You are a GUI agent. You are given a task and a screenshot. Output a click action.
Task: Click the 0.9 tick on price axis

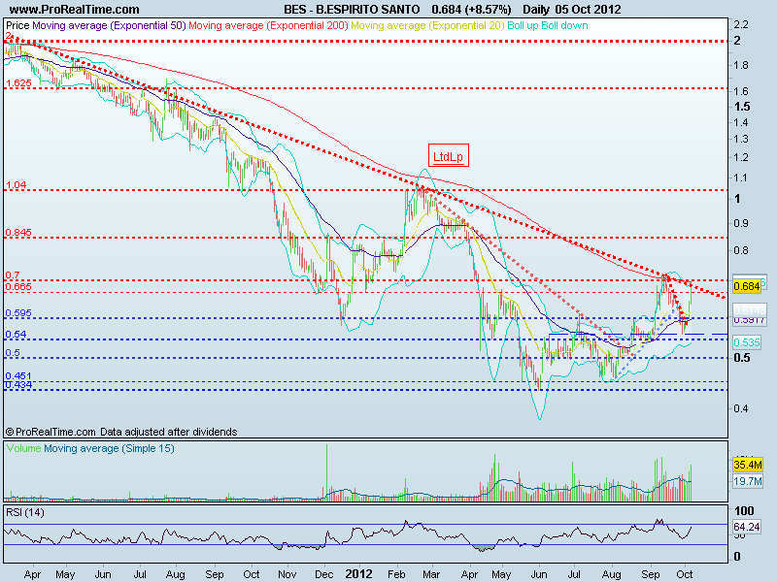point(741,223)
